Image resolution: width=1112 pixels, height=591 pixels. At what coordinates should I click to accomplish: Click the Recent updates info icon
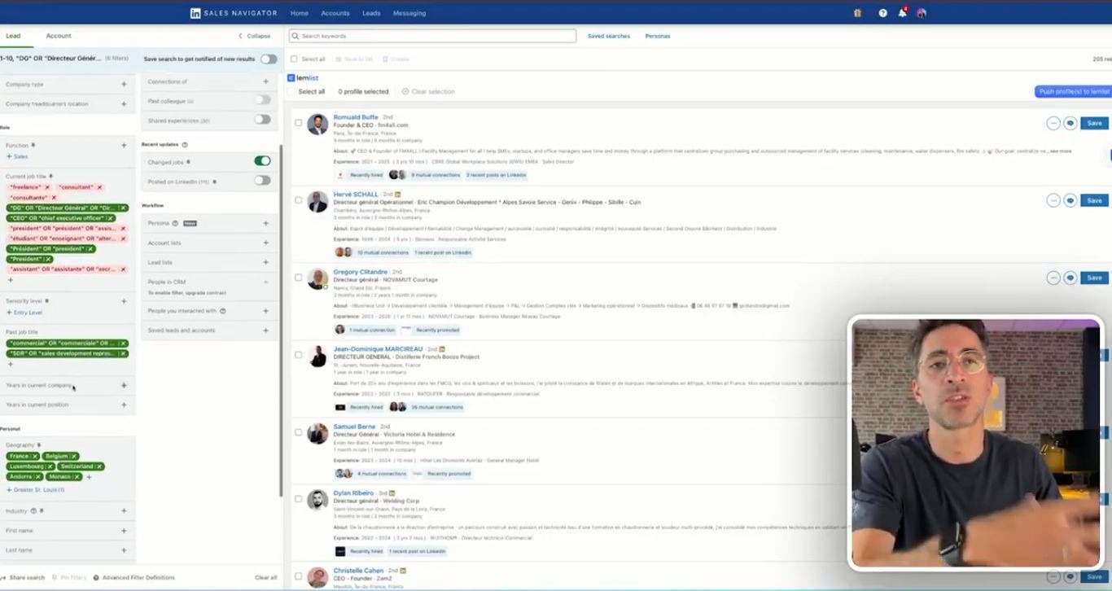click(185, 144)
